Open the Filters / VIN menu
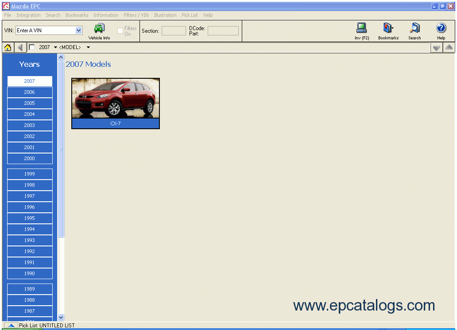The width and height of the screenshot is (457, 330). pos(136,15)
